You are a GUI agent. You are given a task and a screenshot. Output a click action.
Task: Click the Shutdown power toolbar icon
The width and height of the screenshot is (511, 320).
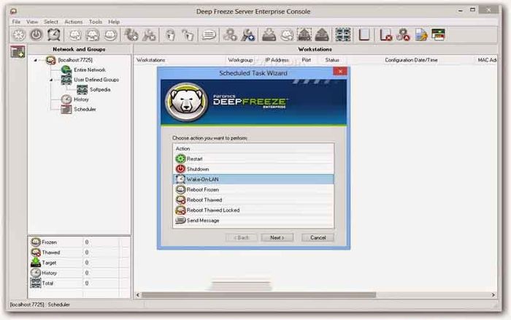click(x=36, y=35)
